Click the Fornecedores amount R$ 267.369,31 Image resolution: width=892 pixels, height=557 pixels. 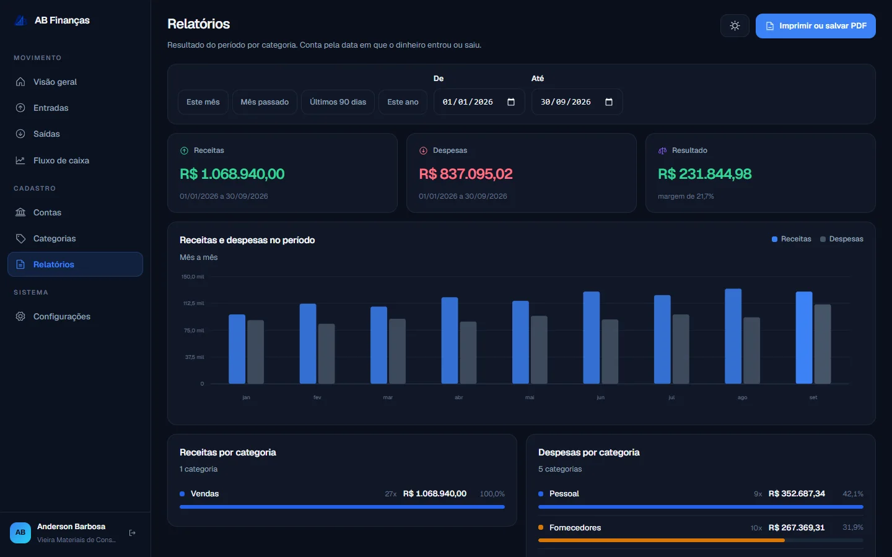point(797,528)
